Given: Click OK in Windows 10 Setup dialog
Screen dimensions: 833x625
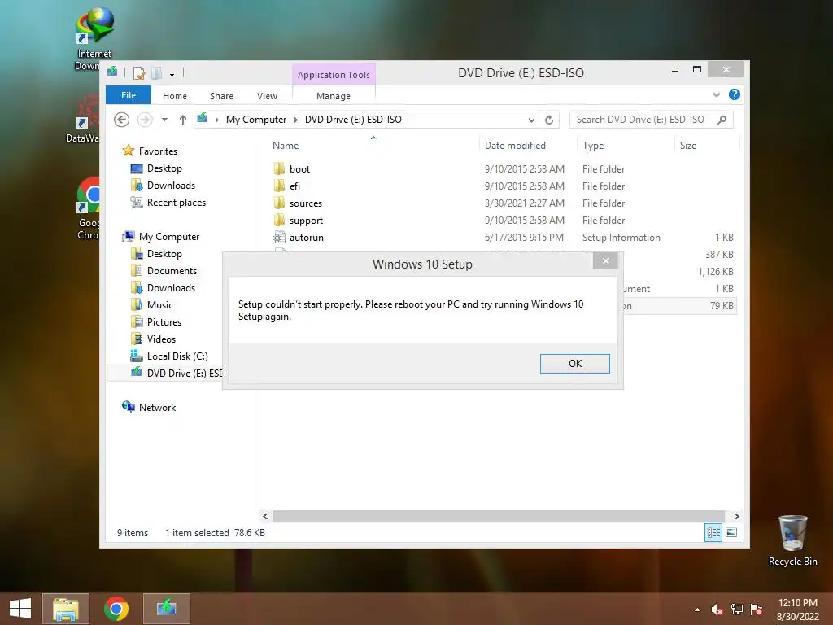Looking at the screenshot, I should (x=575, y=364).
